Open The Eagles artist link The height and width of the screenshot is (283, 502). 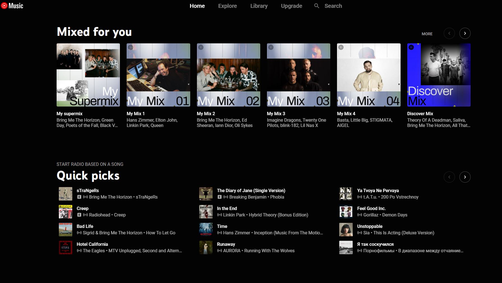(94, 251)
